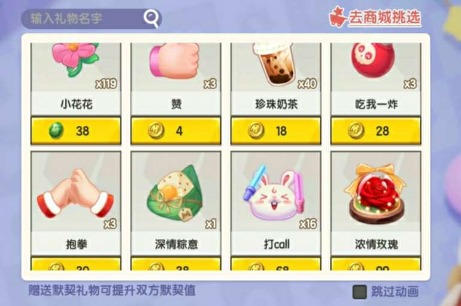461x306 pixels.
Task: Tap the 18 coin price for 珍珠奶茶
Action: point(276,131)
